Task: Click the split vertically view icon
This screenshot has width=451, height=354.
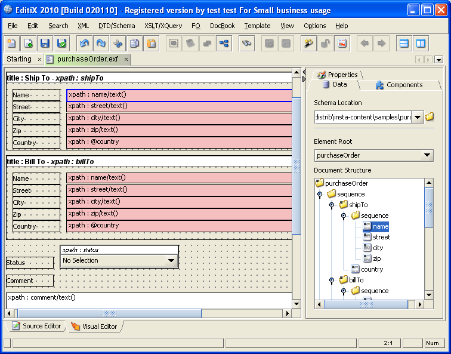Action: coord(421,44)
